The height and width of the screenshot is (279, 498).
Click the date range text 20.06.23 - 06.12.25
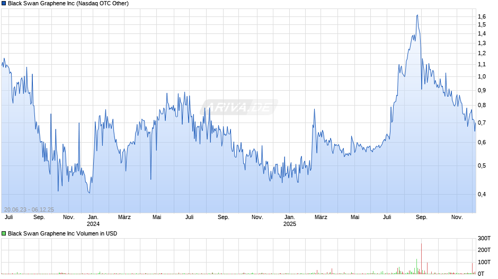pyautogui.click(x=29, y=210)
